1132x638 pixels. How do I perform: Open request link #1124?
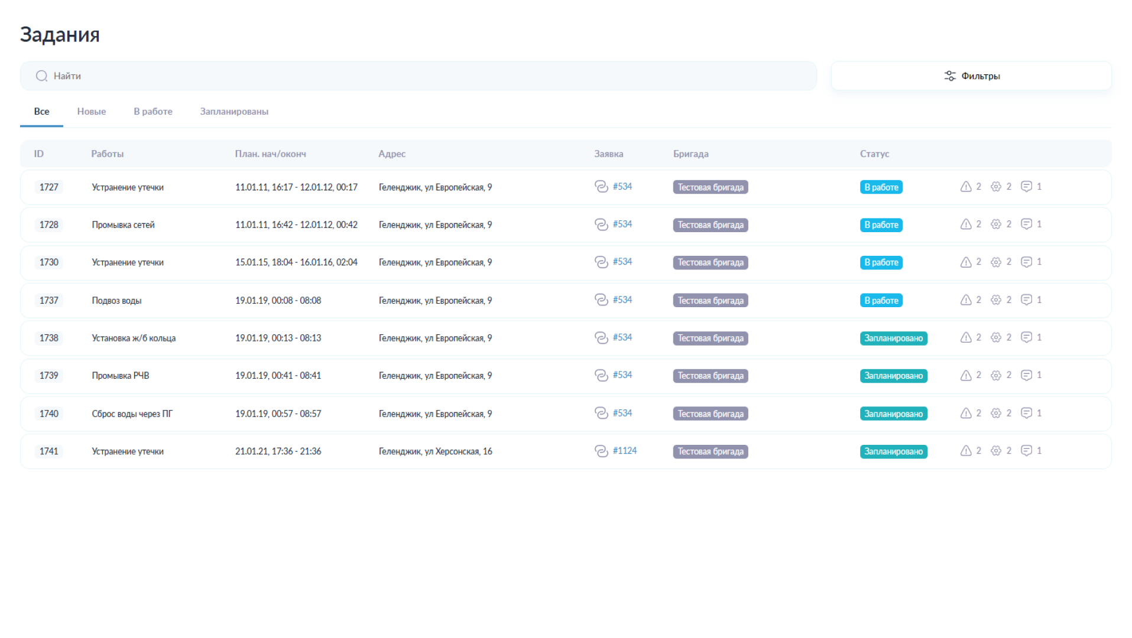pyautogui.click(x=624, y=451)
